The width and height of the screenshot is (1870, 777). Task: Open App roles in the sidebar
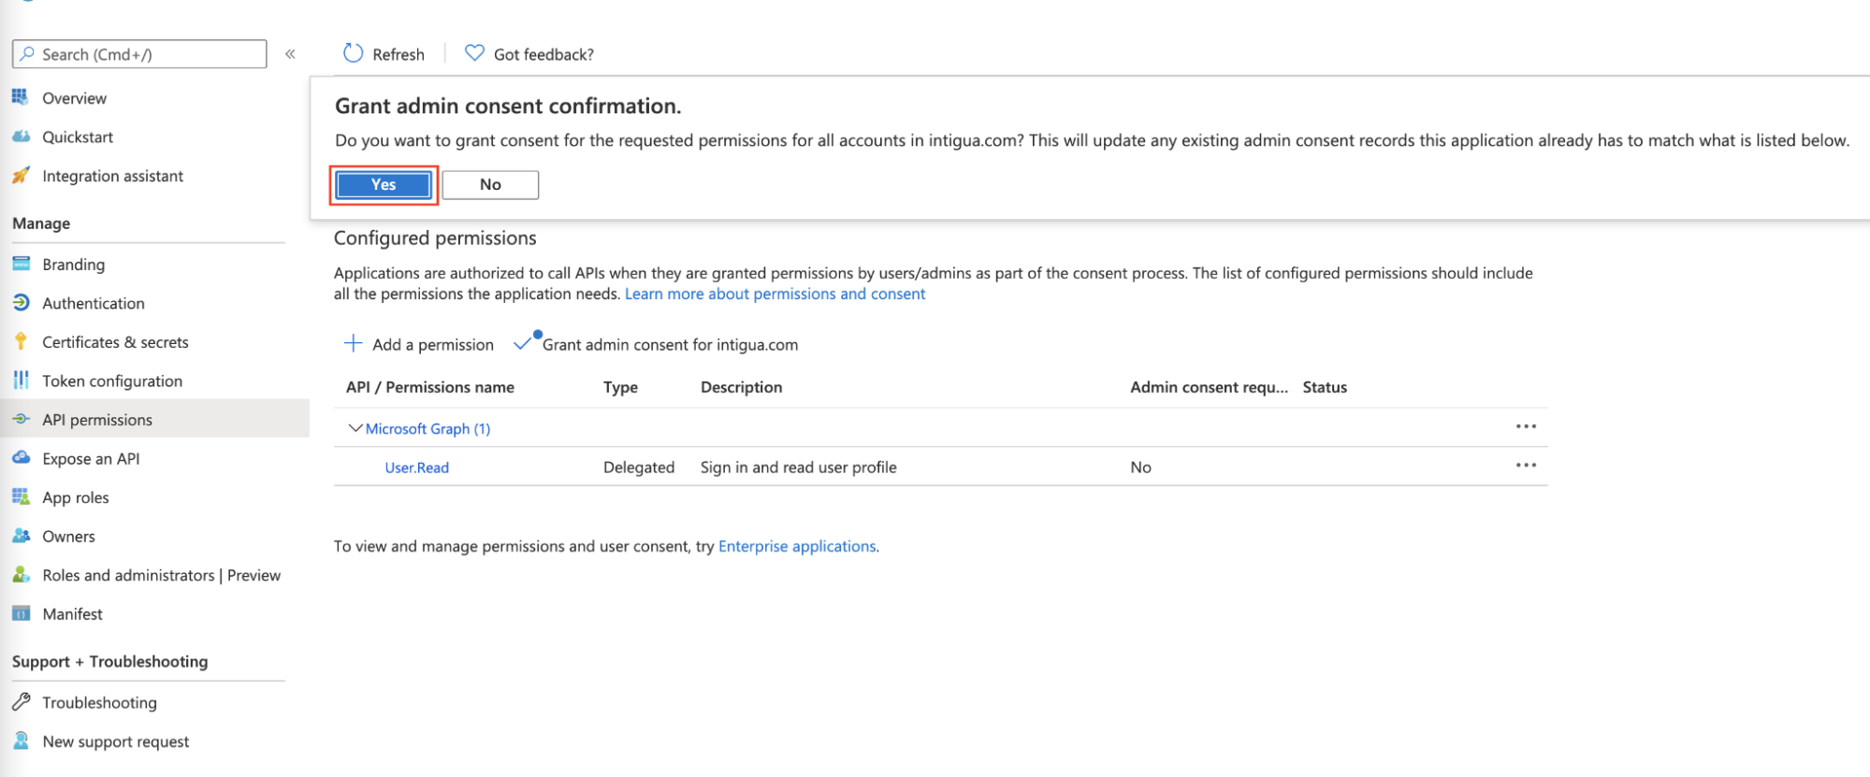tap(75, 497)
